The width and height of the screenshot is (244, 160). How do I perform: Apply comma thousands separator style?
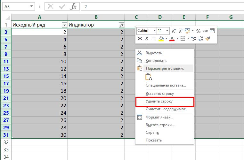pos(205,31)
